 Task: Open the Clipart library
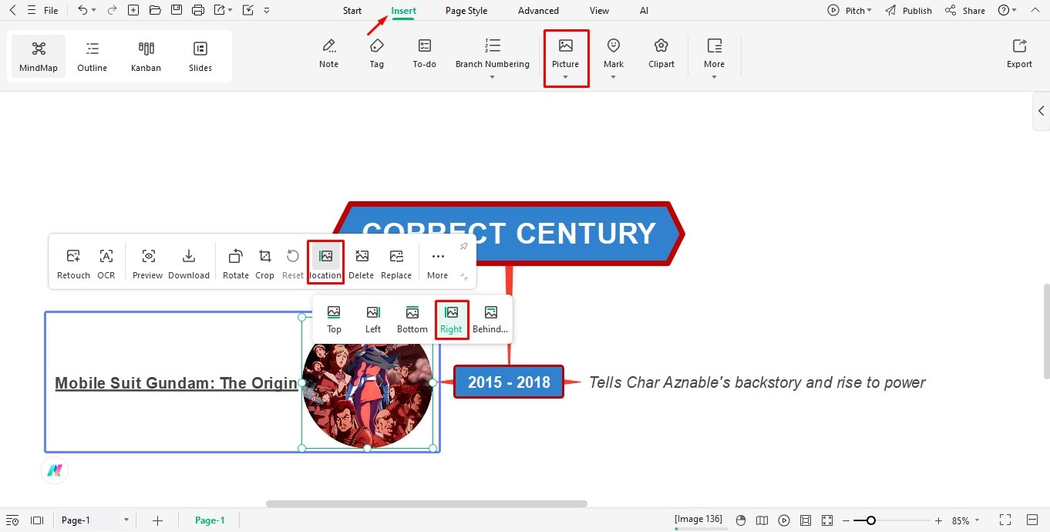coord(661,54)
